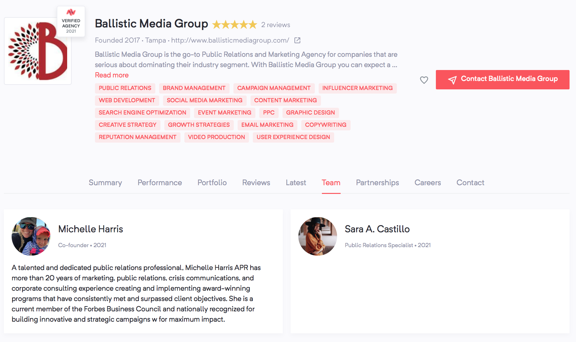Select the Public Relations tag
This screenshot has width=576, height=342.
(125, 88)
